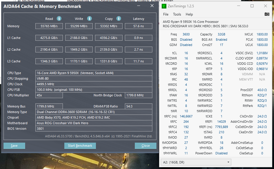Select the Memory Copy 53302 MB/s field
The width and height of the screenshot is (274, 169).
pyautogui.click(x=109, y=26)
